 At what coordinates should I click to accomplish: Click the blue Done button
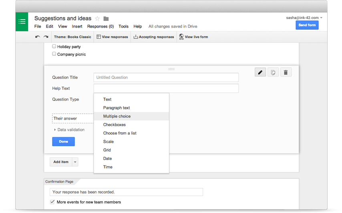63,141
